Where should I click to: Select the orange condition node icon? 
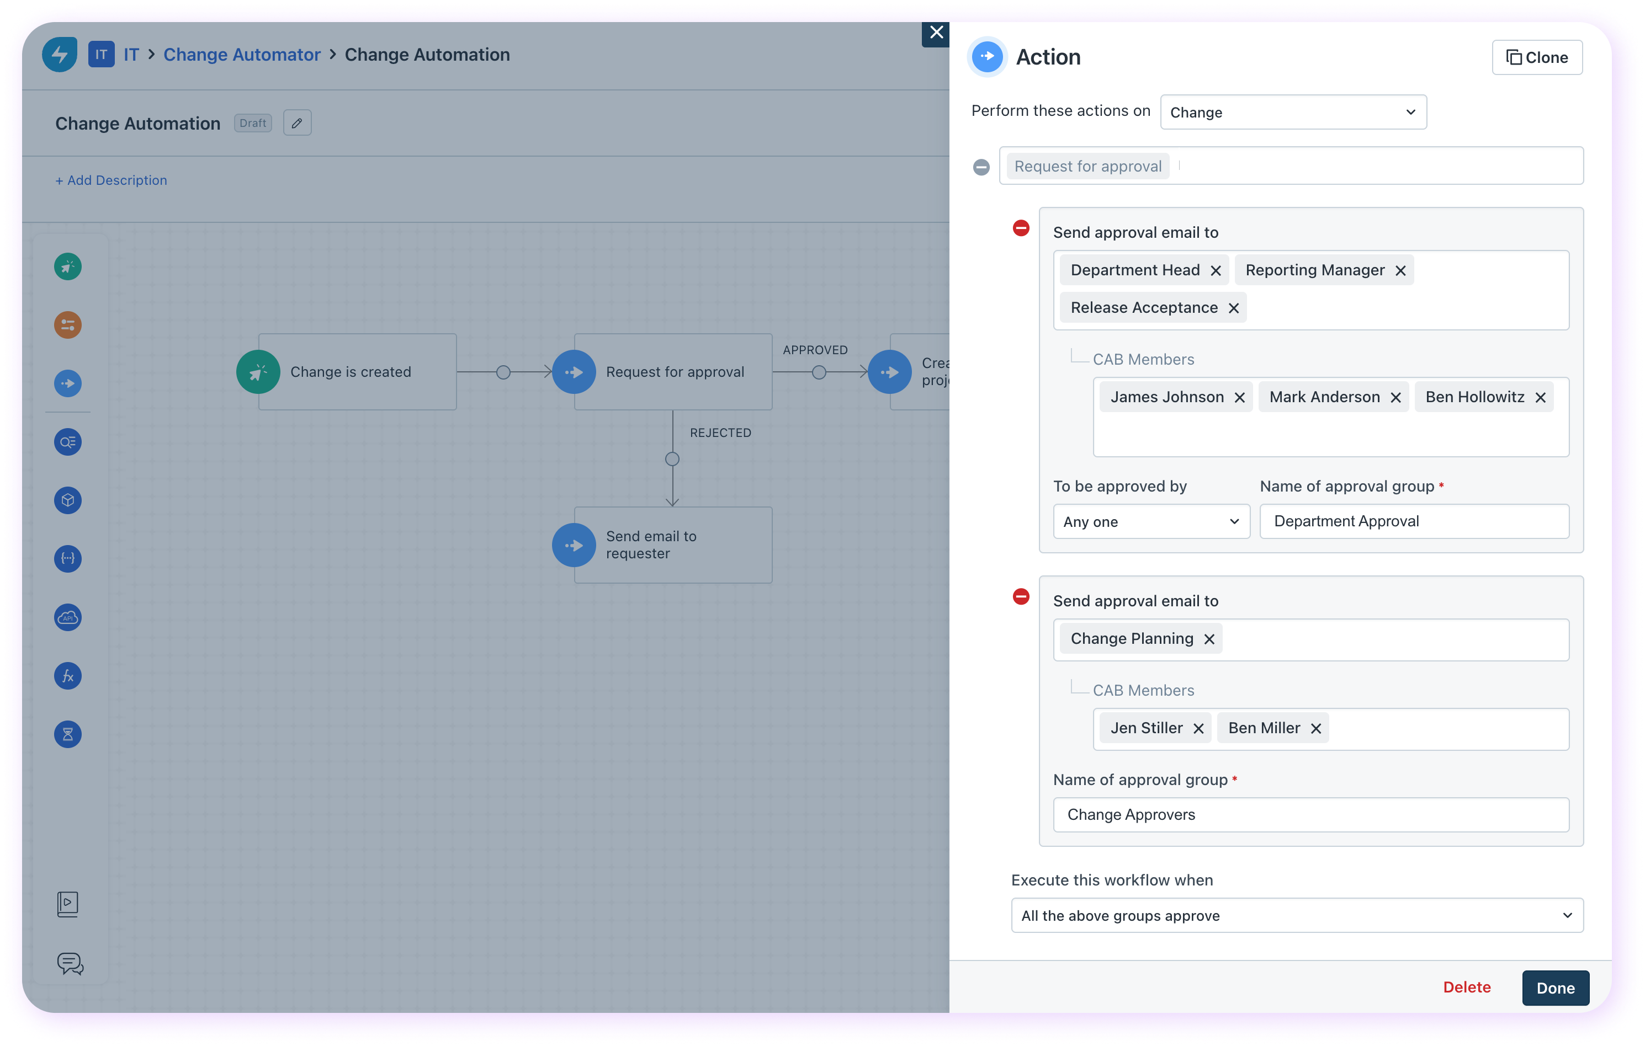(x=68, y=325)
